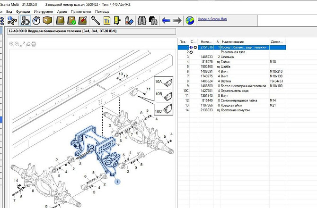Open the yellow Ti document icon
Screen dimensions: 317x208
tap(106, 21)
